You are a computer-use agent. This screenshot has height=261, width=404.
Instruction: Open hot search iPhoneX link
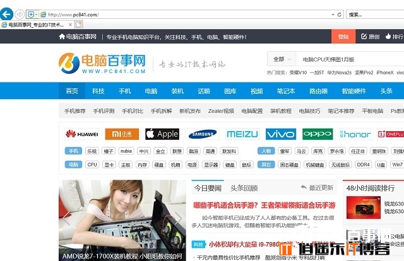[x=385, y=73]
